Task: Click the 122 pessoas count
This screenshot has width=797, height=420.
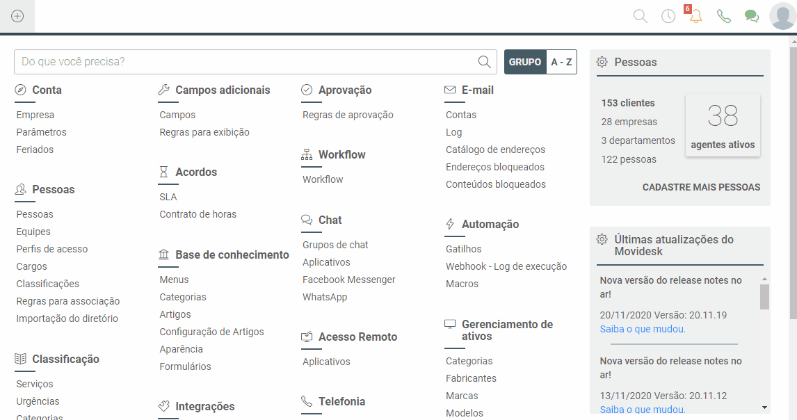Action: coord(628,160)
